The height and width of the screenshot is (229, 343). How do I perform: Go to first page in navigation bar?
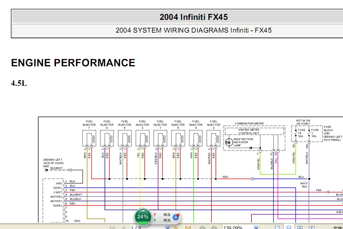(112, 228)
